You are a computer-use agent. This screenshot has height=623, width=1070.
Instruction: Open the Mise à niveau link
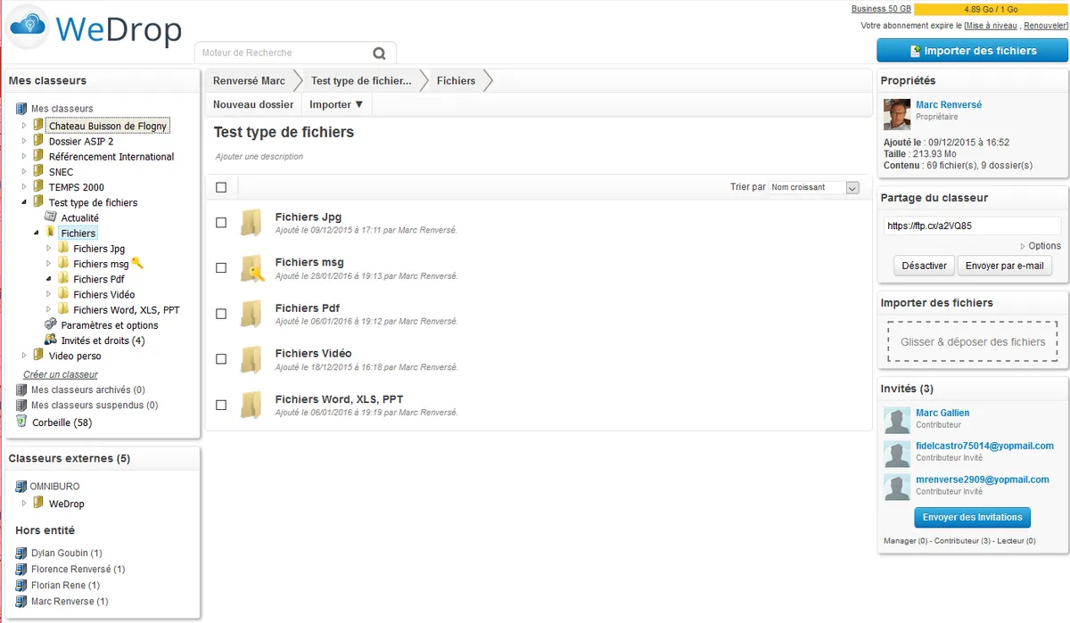pos(992,26)
